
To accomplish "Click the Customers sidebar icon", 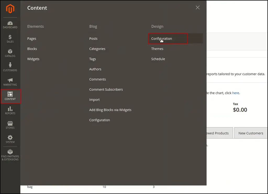I will pyautogui.click(x=10, y=68).
